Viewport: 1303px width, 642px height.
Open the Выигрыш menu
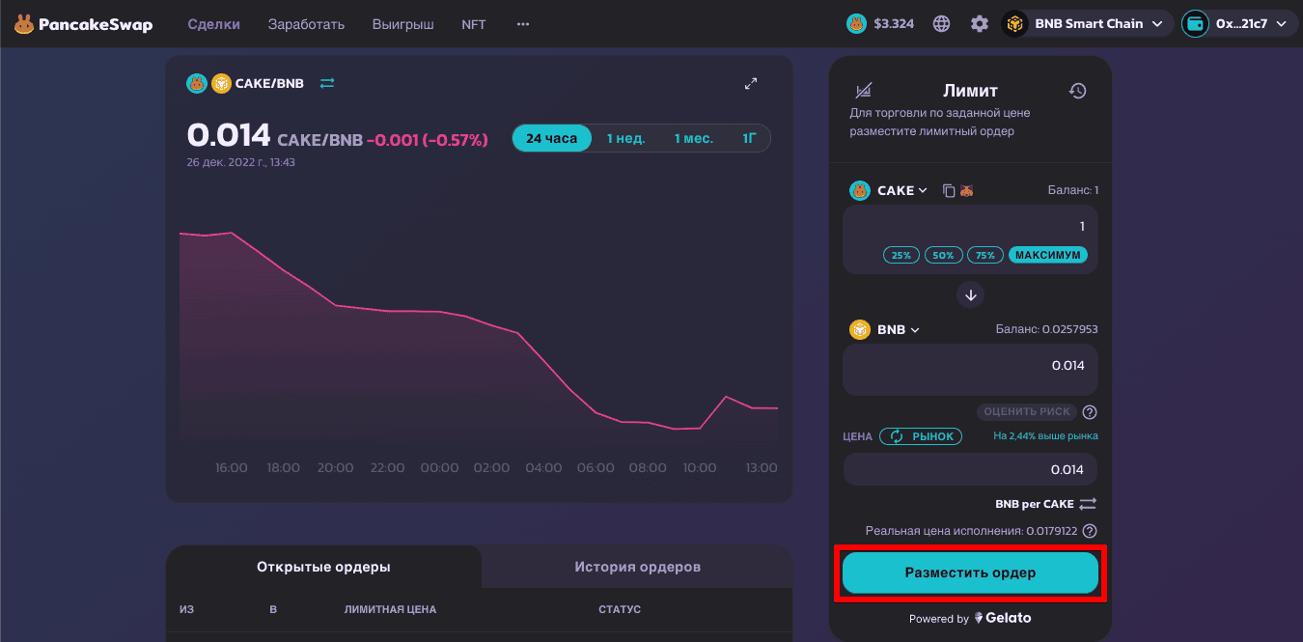coord(402,24)
